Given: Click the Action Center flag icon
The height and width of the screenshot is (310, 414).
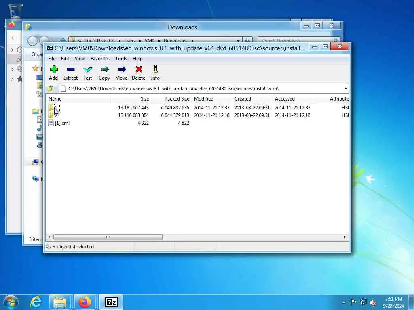Looking at the screenshot, I should pyautogui.click(x=353, y=302).
